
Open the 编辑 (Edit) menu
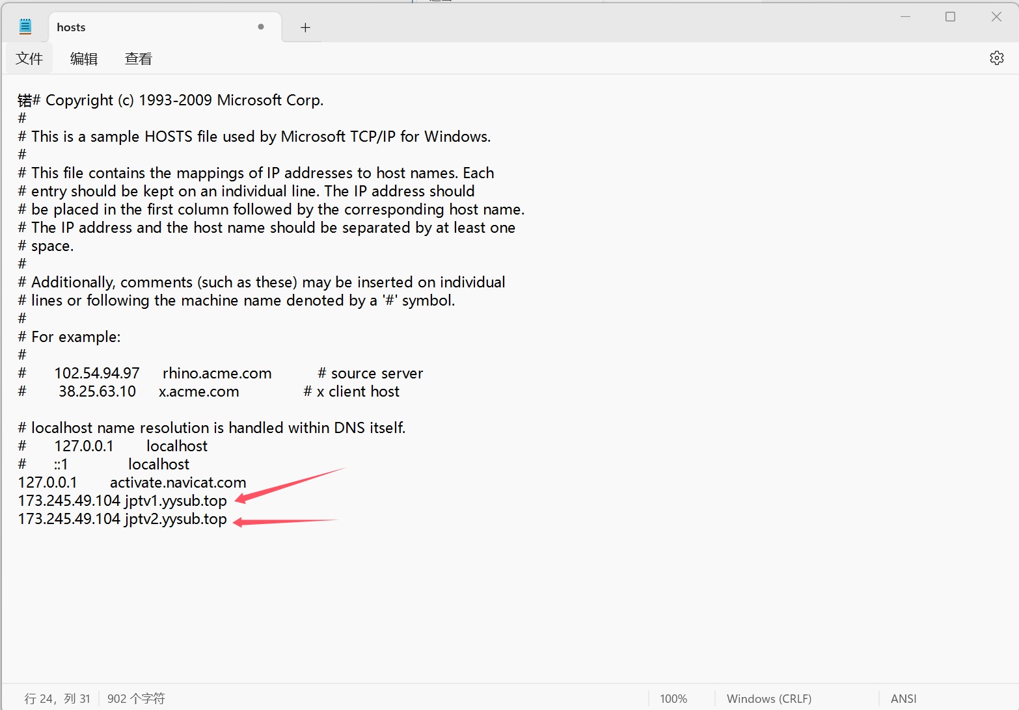tap(84, 59)
